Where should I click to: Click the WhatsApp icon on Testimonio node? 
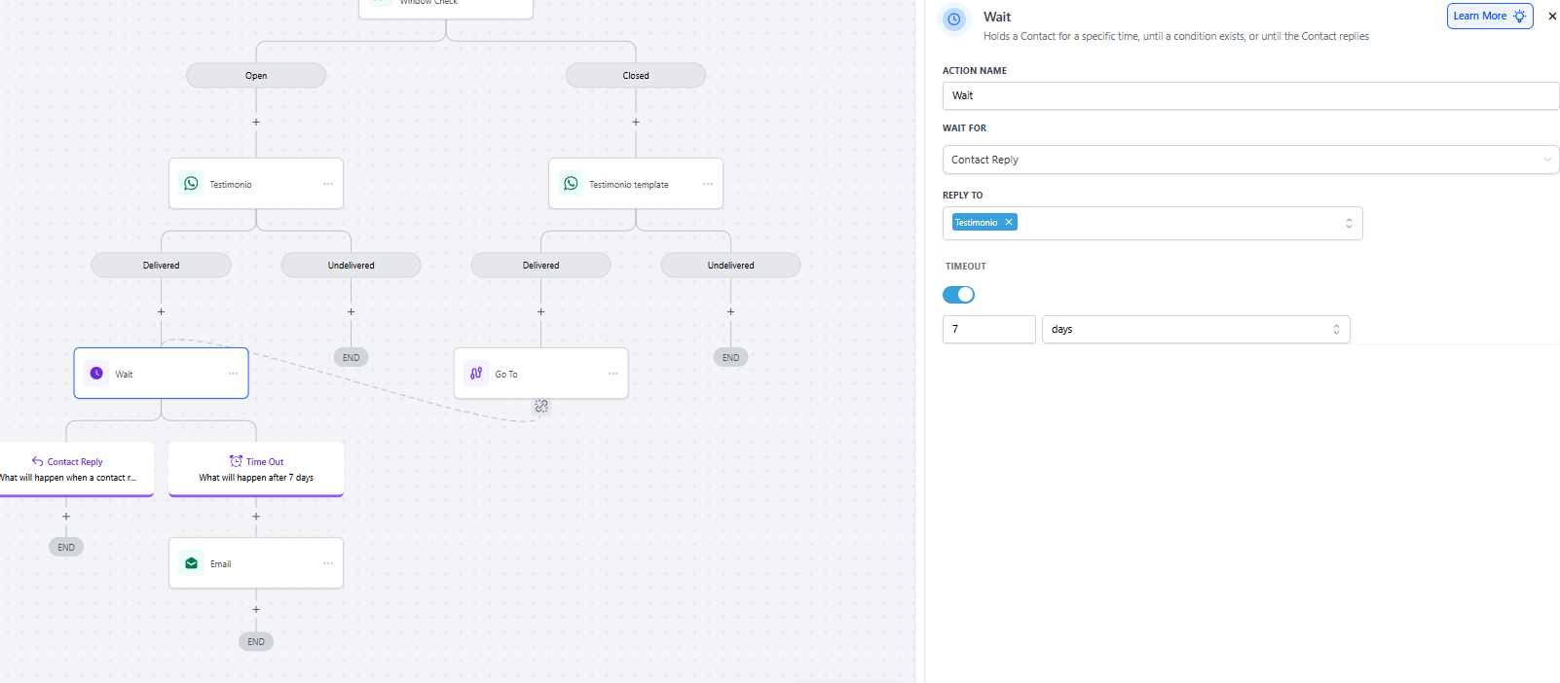click(192, 184)
